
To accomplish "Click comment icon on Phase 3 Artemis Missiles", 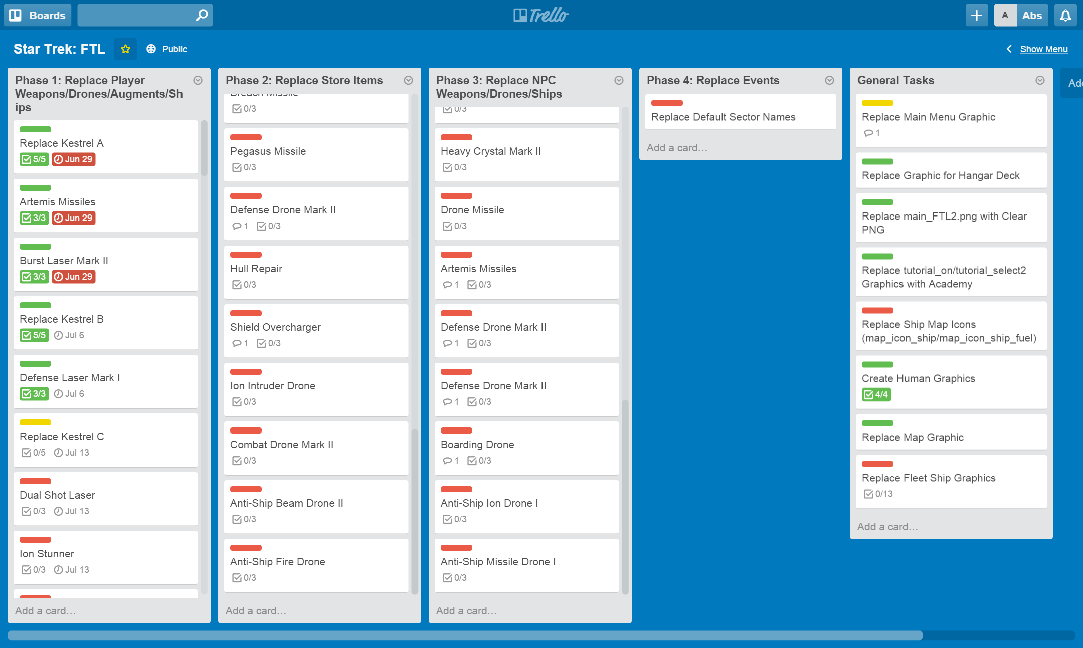I will click(447, 285).
